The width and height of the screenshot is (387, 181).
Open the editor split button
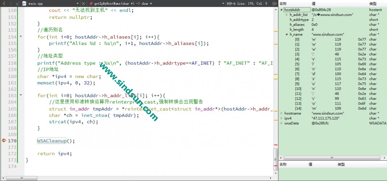pos(275,3)
